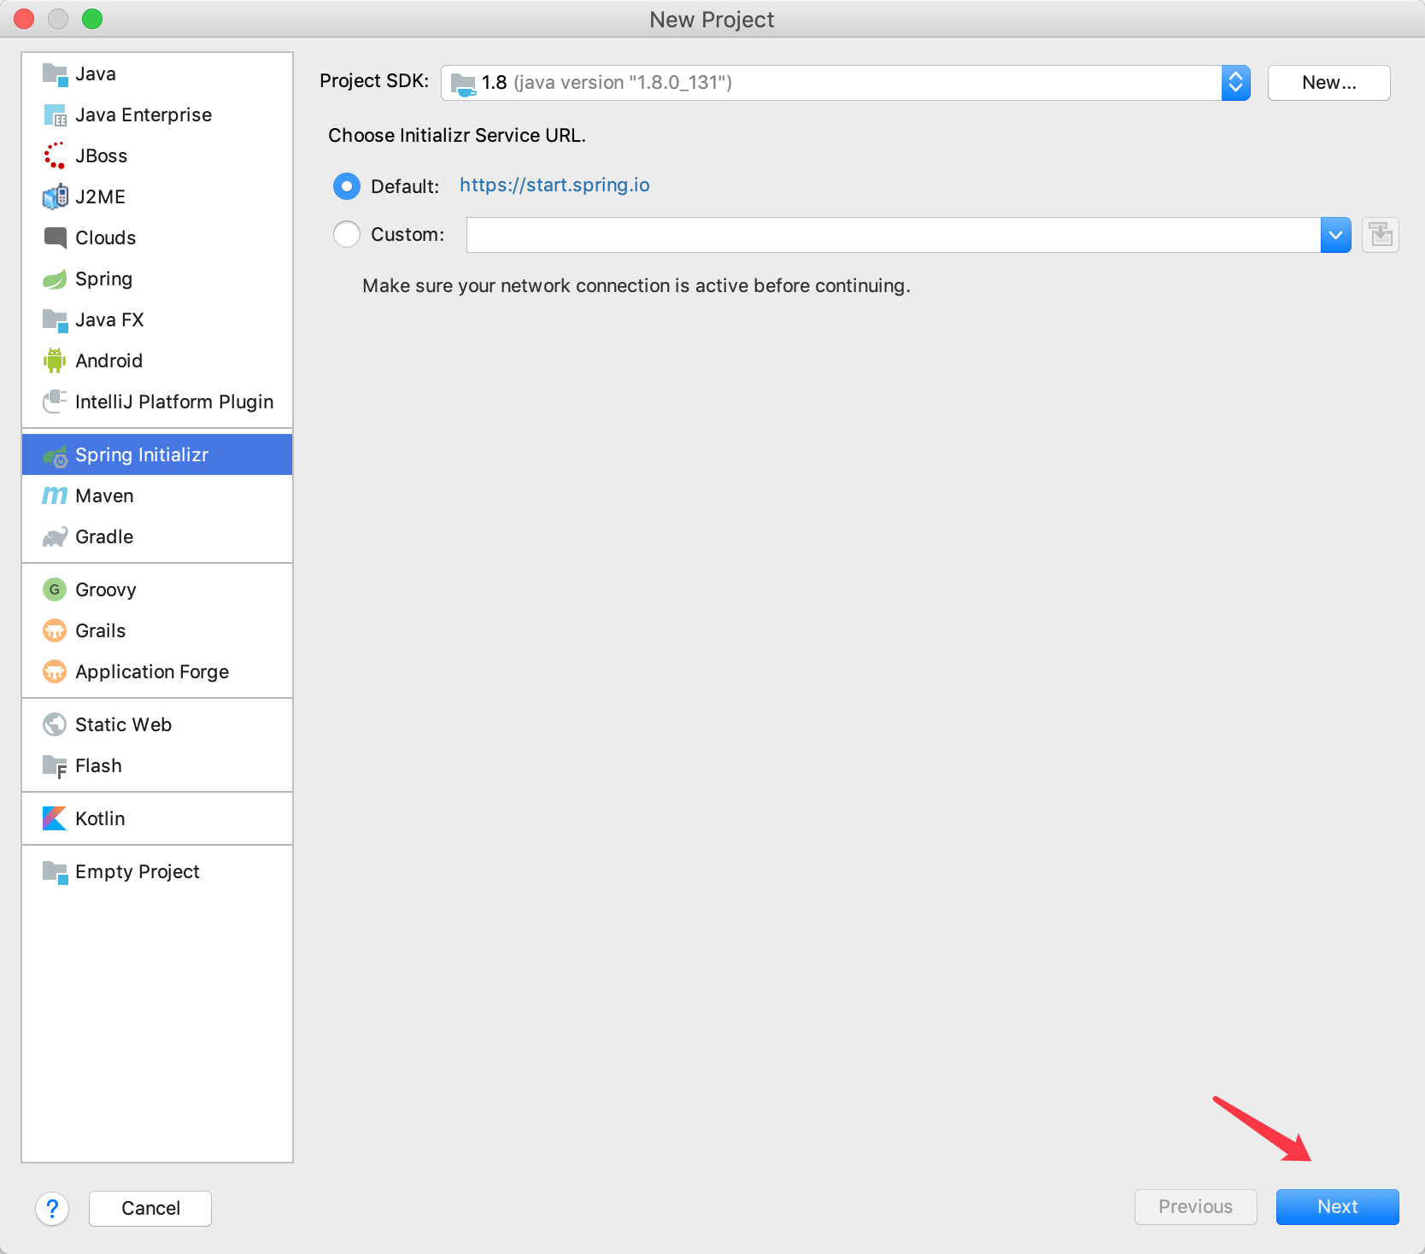Click the Grails icon
Viewport: 1425px width, 1254px height.
55,630
